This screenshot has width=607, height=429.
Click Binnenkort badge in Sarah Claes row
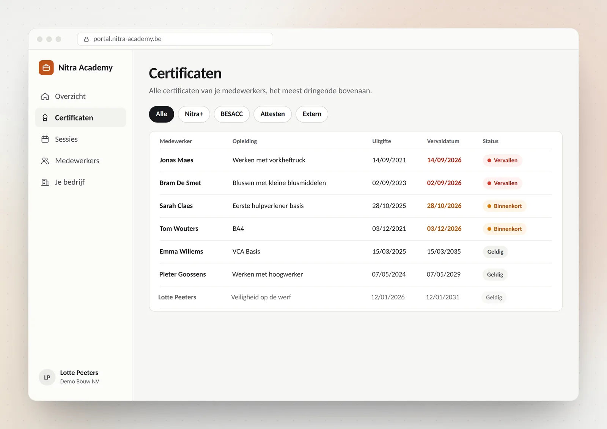coord(505,206)
